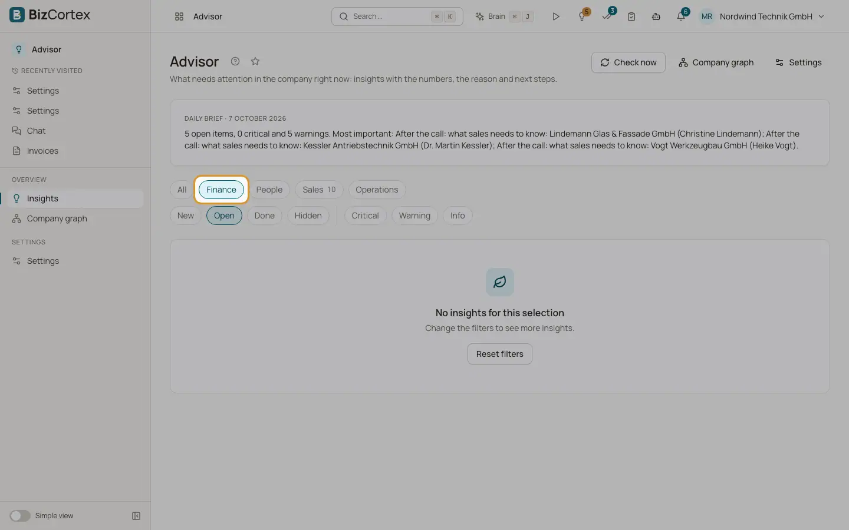Focus the Search input field
Viewport: 849px width, 530px height.
(x=397, y=16)
